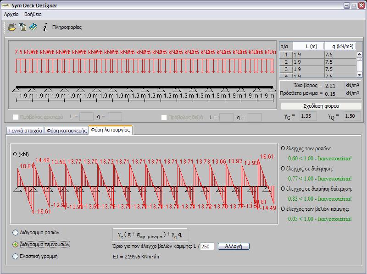Screen dimensions: 367x274
Task: Click the left cantilever q input field
Action: 115,117
